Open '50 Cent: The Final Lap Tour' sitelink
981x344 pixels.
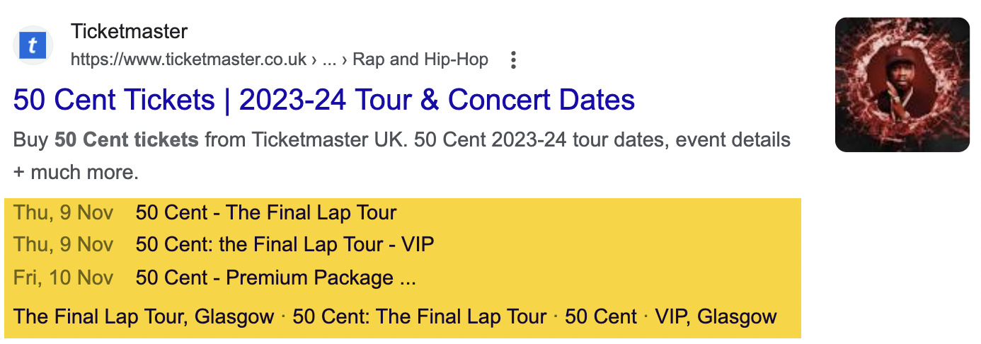pyautogui.click(x=419, y=316)
